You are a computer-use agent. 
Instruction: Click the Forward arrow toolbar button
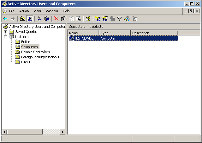(13, 19)
